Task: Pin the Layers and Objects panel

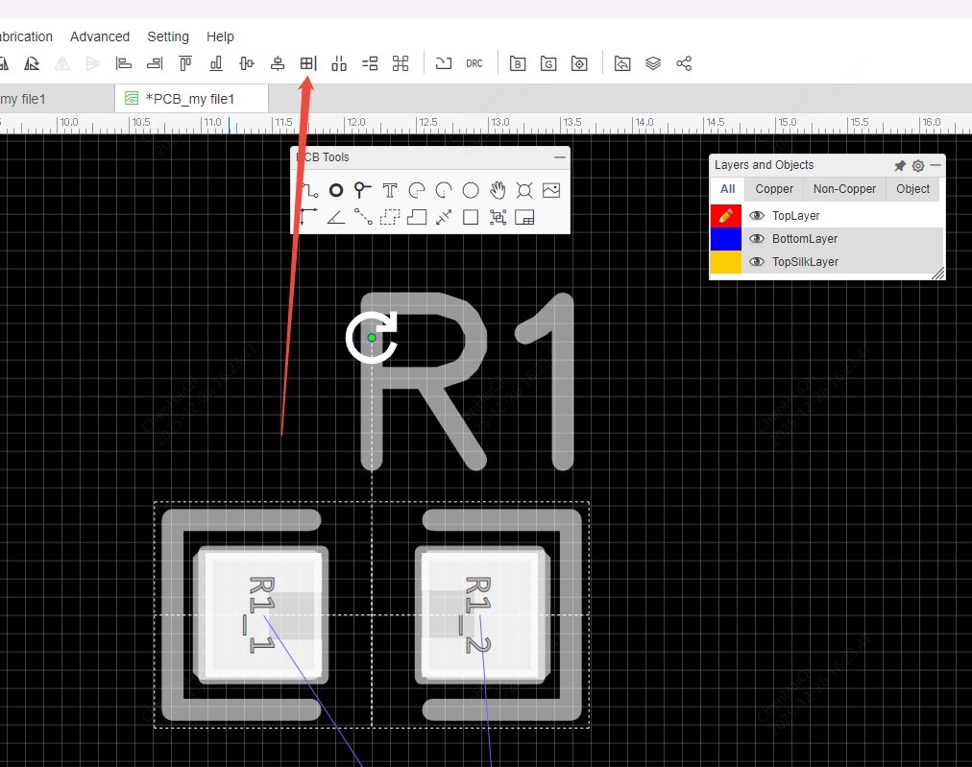Action: pos(900,165)
